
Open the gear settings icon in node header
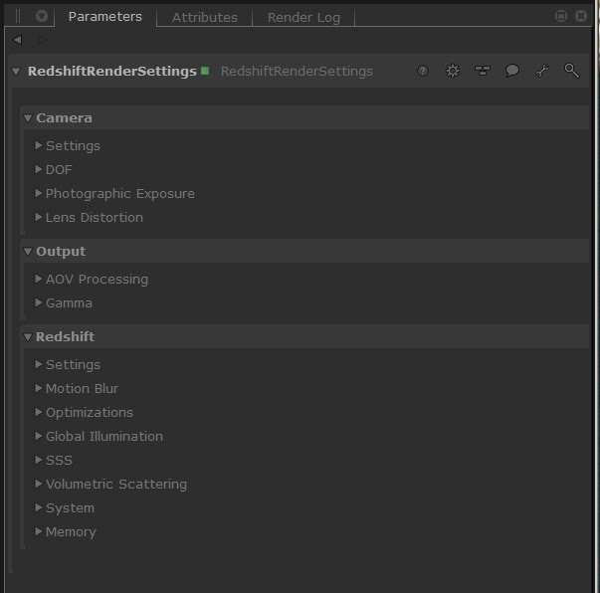(x=453, y=72)
